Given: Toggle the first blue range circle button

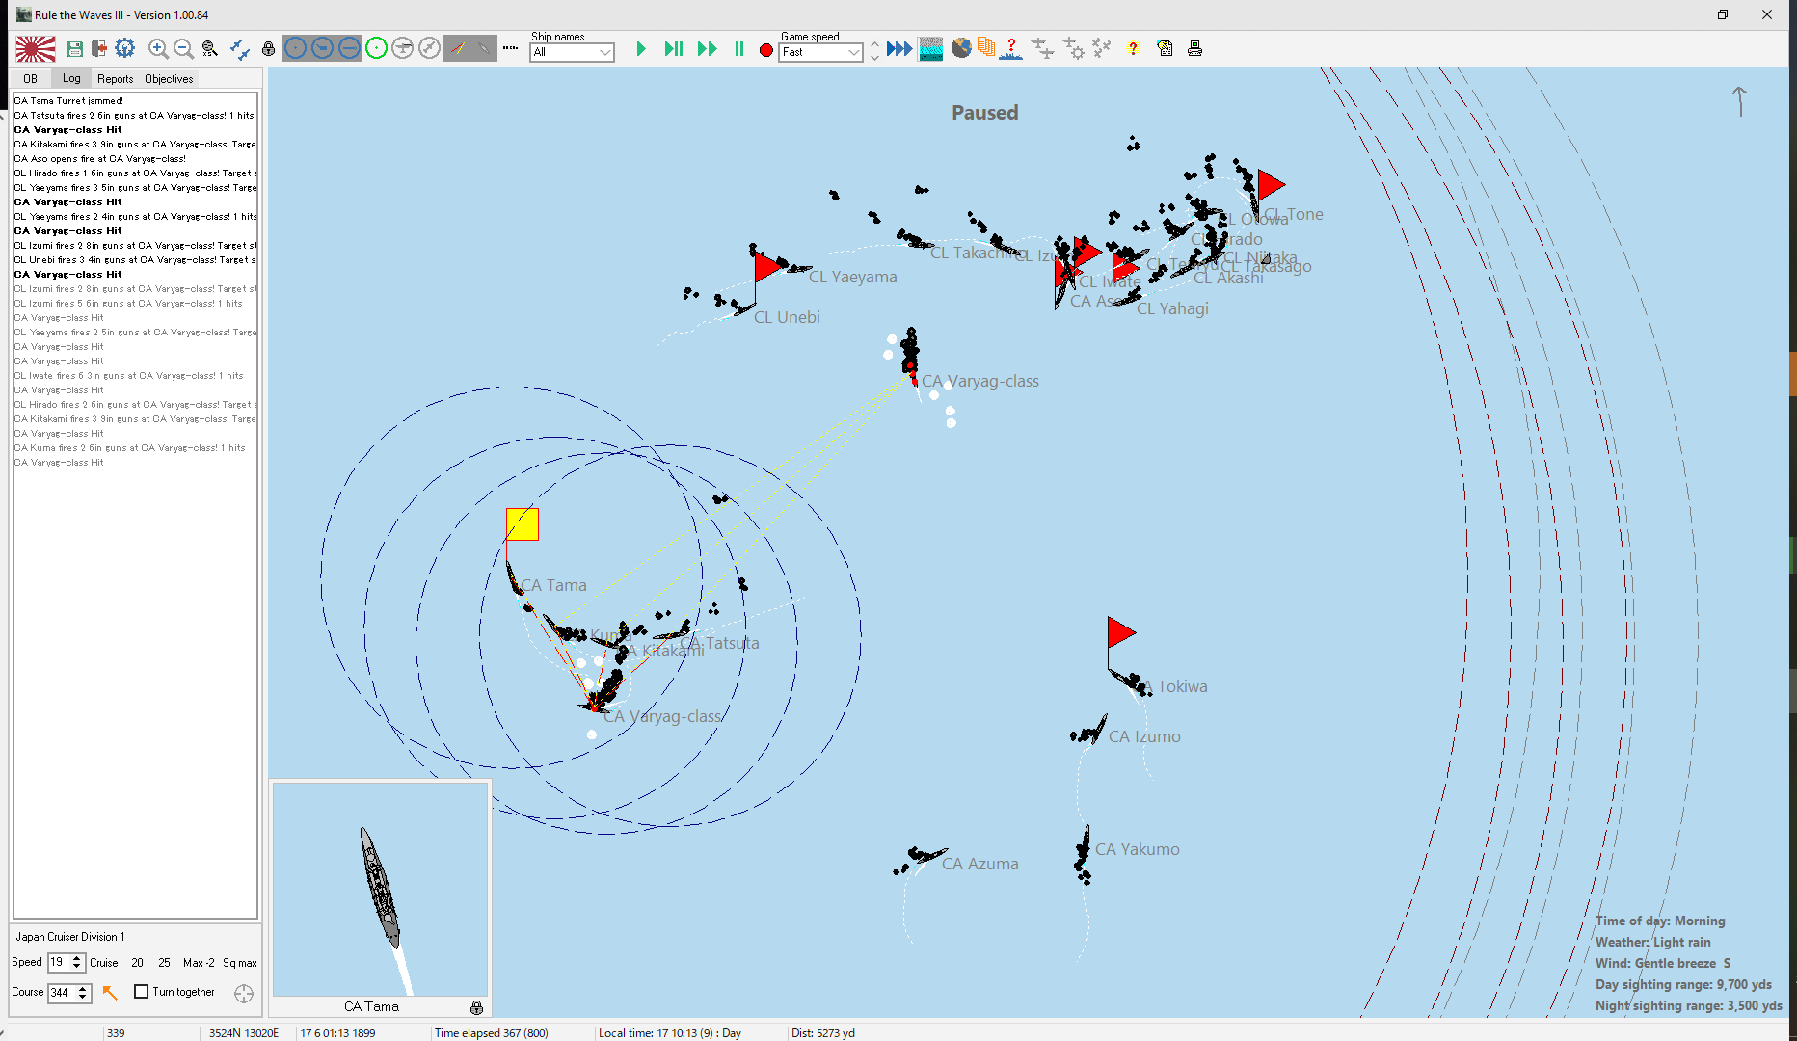Looking at the screenshot, I should click(x=295, y=48).
